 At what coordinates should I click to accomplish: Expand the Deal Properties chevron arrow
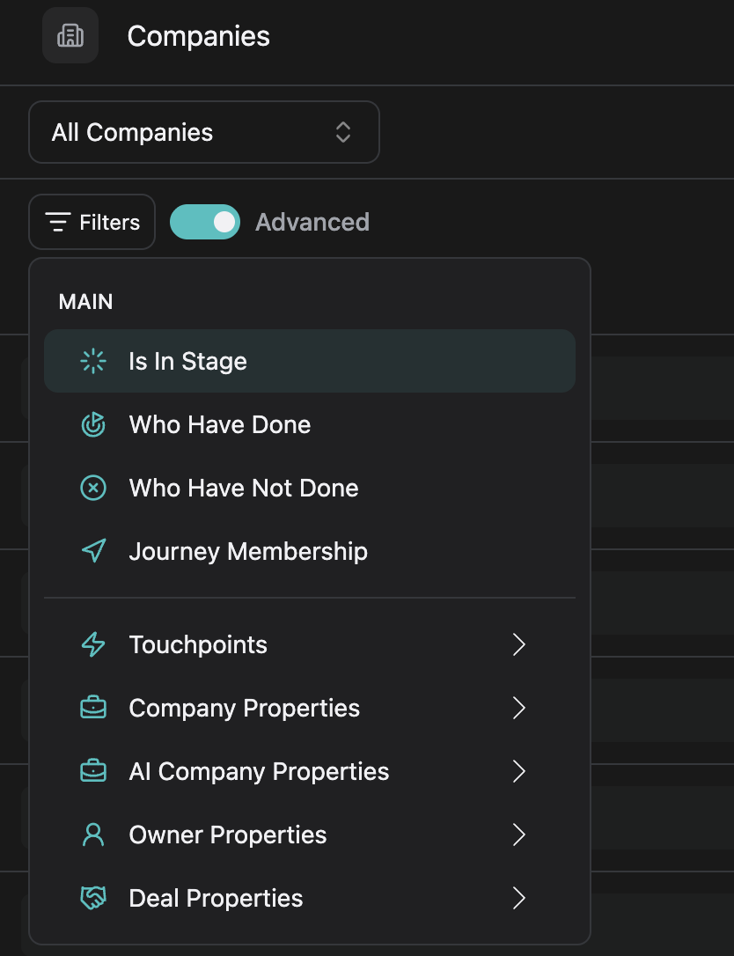pyautogui.click(x=518, y=898)
